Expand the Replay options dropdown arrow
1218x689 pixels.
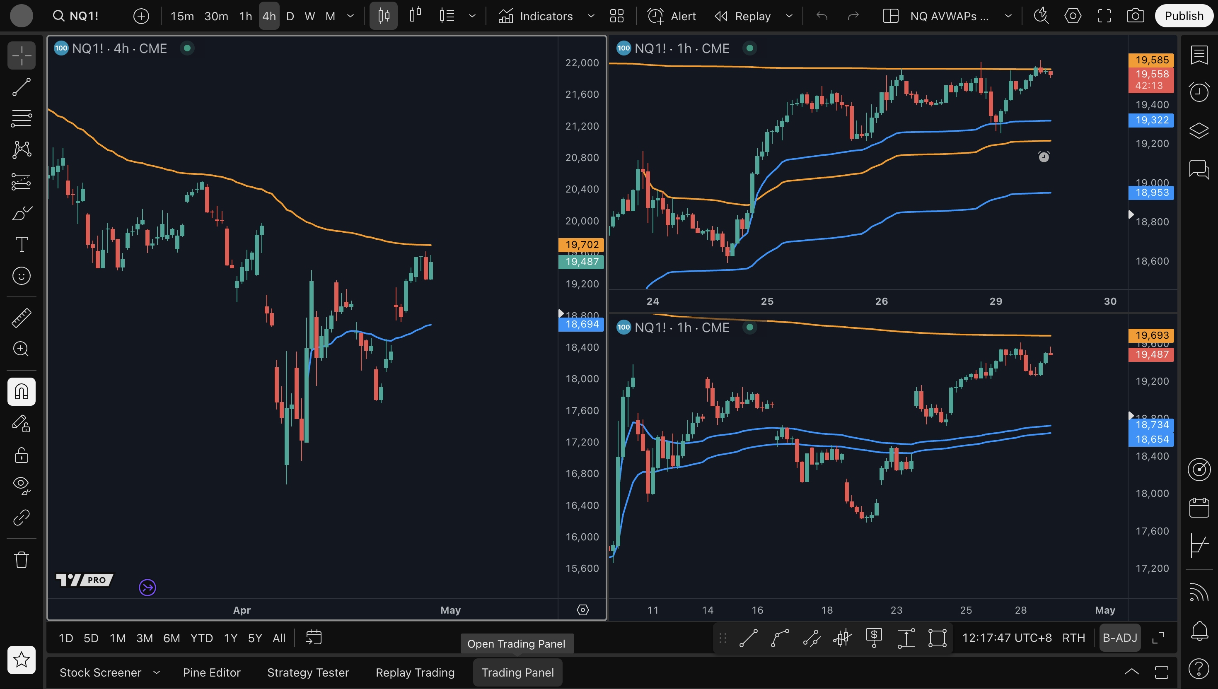coord(789,16)
